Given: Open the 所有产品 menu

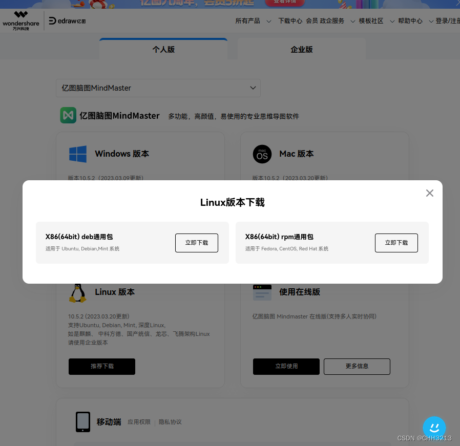Looking at the screenshot, I should (247, 21).
